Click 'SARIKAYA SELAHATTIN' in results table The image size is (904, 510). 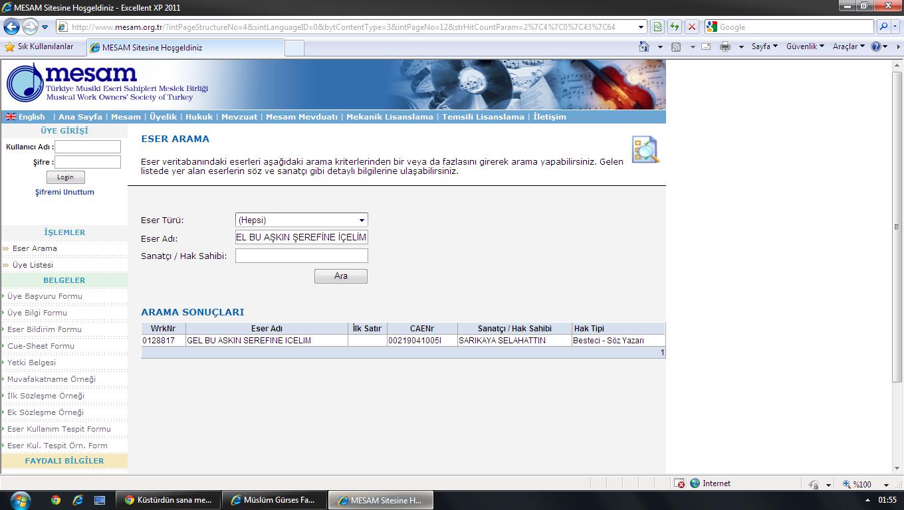[502, 341]
